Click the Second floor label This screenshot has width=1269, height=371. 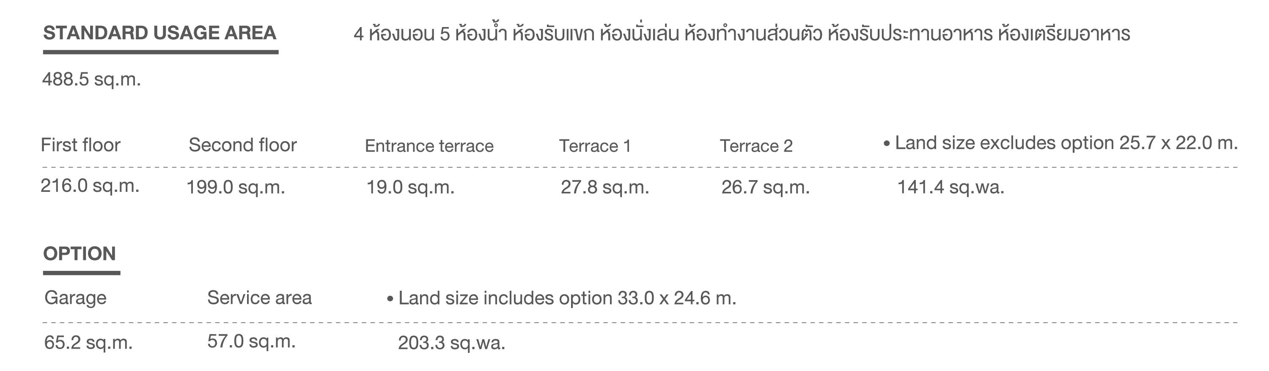[243, 145]
